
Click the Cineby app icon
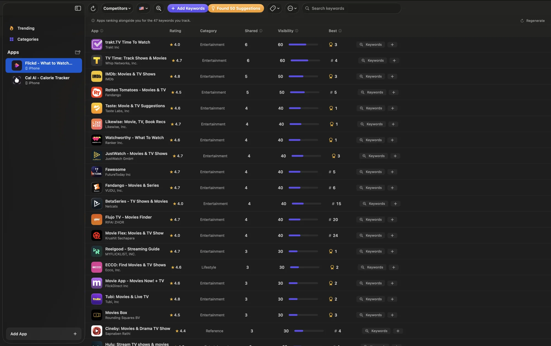[97, 331]
